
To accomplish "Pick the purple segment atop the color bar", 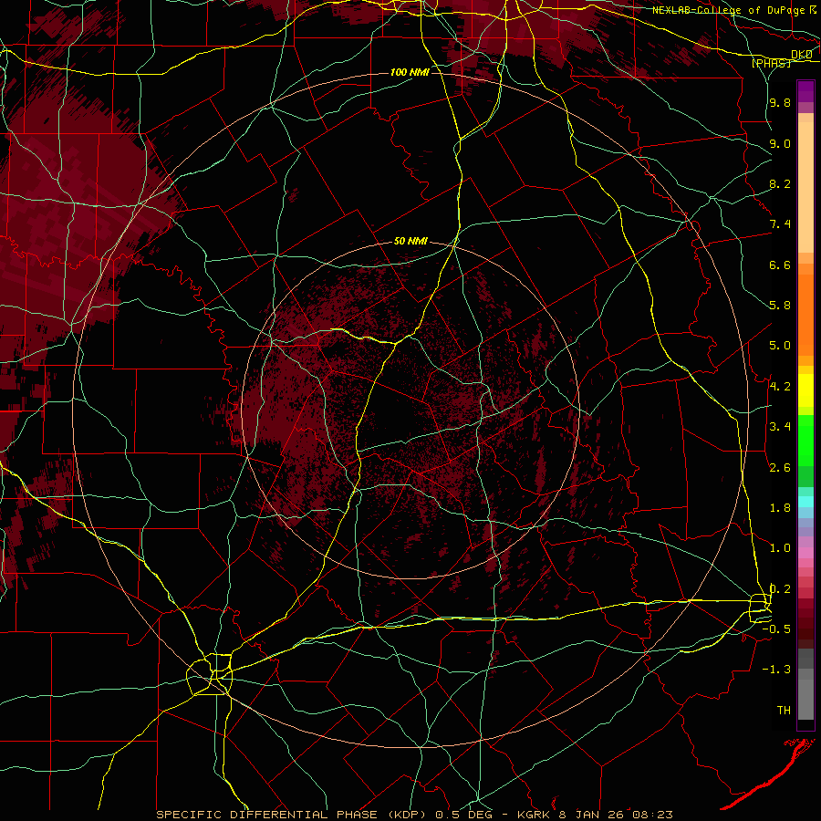I will tap(805, 91).
